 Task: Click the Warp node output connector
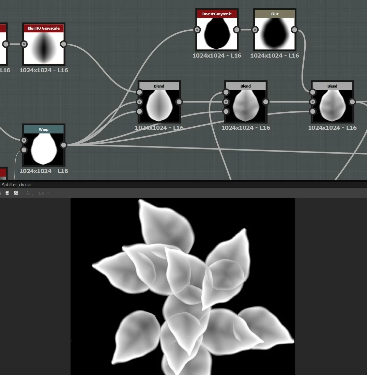pyautogui.click(x=63, y=145)
